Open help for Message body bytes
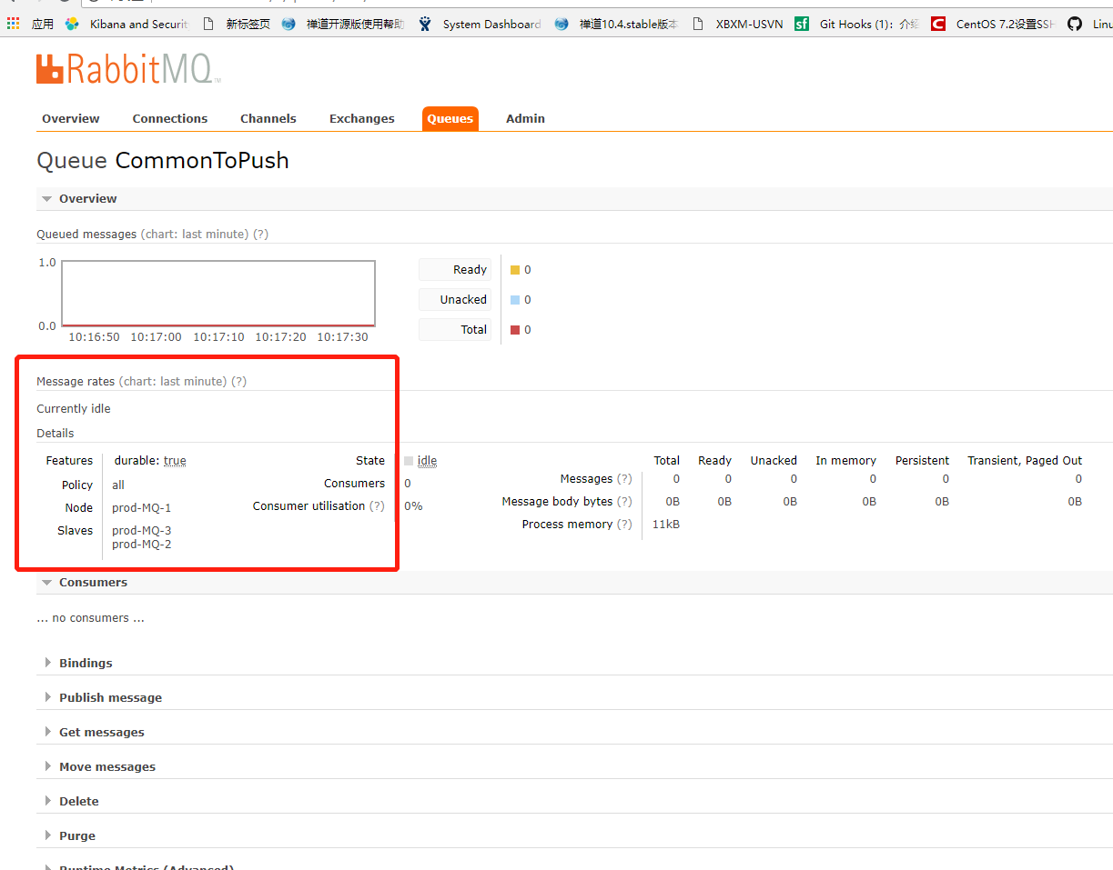This screenshot has height=870, width=1113. coord(624,501)
